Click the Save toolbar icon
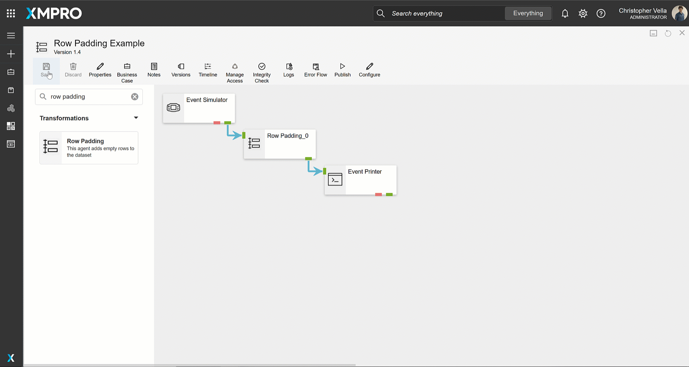Viewport: 689px width, 367px height. [x=46, y=67]
